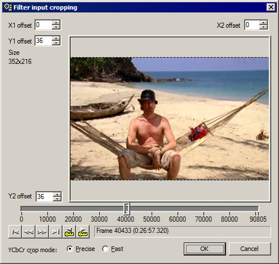Screen dimensions: 279x264
Task: Decrease Y2 offset with down arrow
Action: pyautogui.click(x=57, y=199)
